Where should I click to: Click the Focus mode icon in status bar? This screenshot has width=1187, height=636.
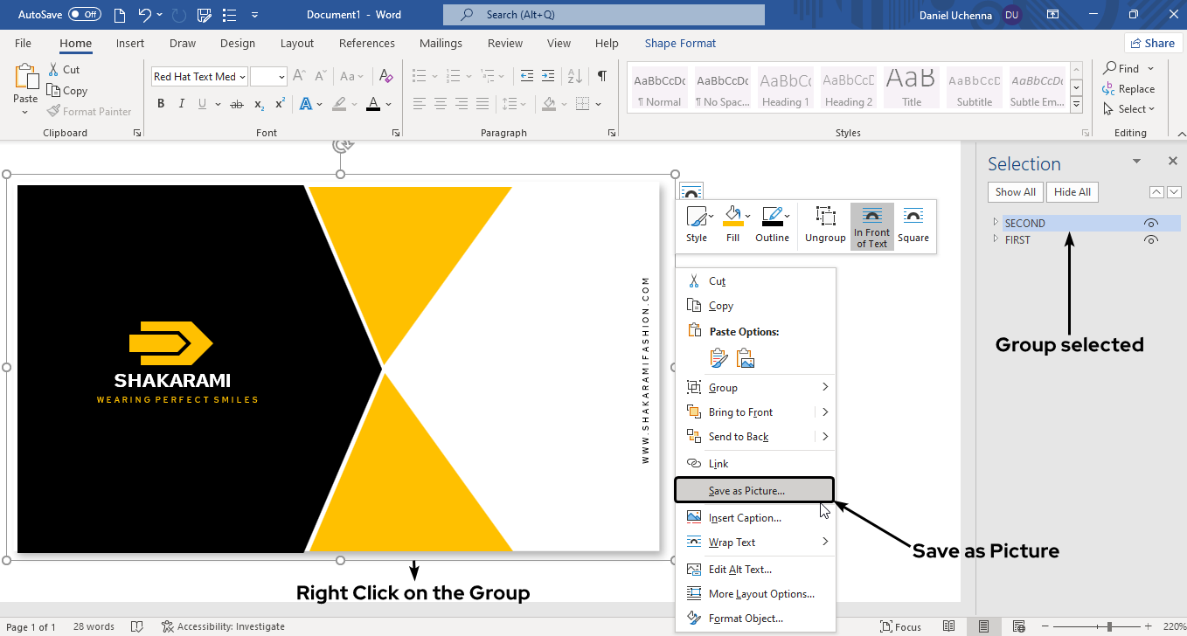click(x=886, y=626)
